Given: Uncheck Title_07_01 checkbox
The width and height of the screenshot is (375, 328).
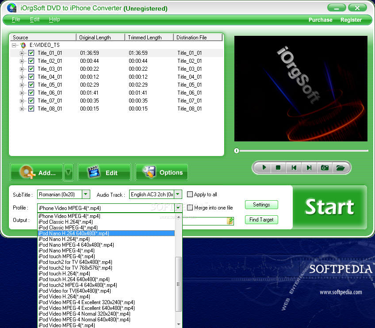Looking at the screenshot, I should (31, 101).
